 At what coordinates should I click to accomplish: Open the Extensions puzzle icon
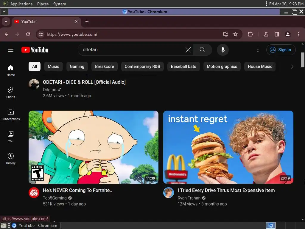click(250, 34)
